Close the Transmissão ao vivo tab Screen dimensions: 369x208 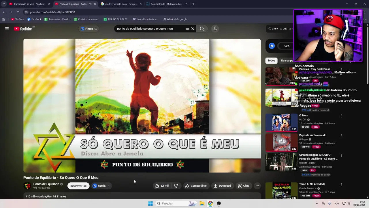(49, 4)
